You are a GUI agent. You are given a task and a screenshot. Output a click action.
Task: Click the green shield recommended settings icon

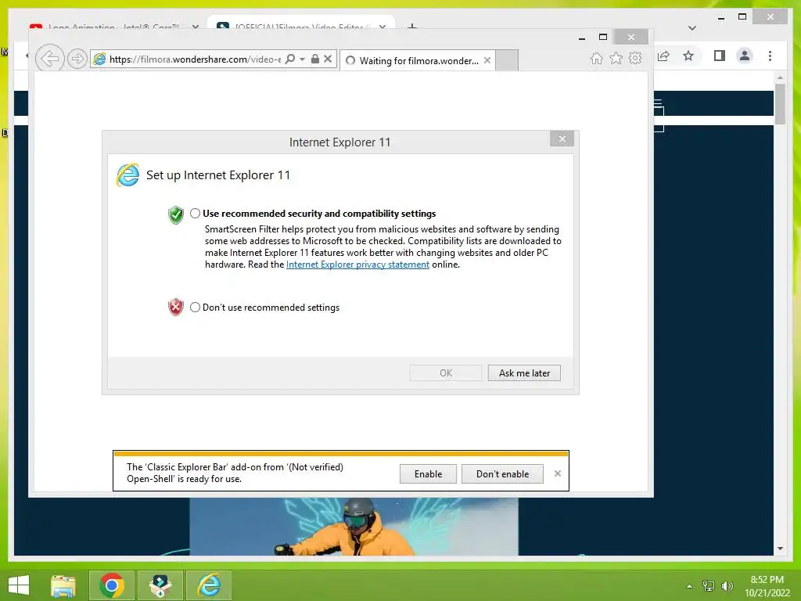point(176,214)
